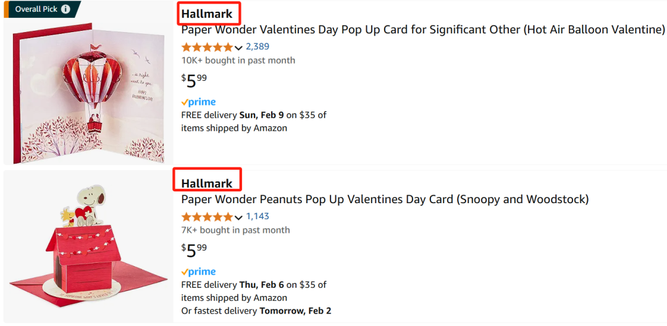667x326 pixels.
Task: Click the Overall Pick info icon
Action: pos(65,9)
